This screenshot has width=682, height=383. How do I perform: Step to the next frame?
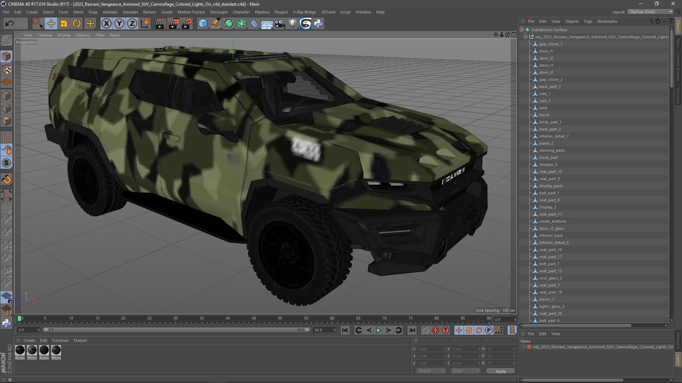click(x=389, y=330)
